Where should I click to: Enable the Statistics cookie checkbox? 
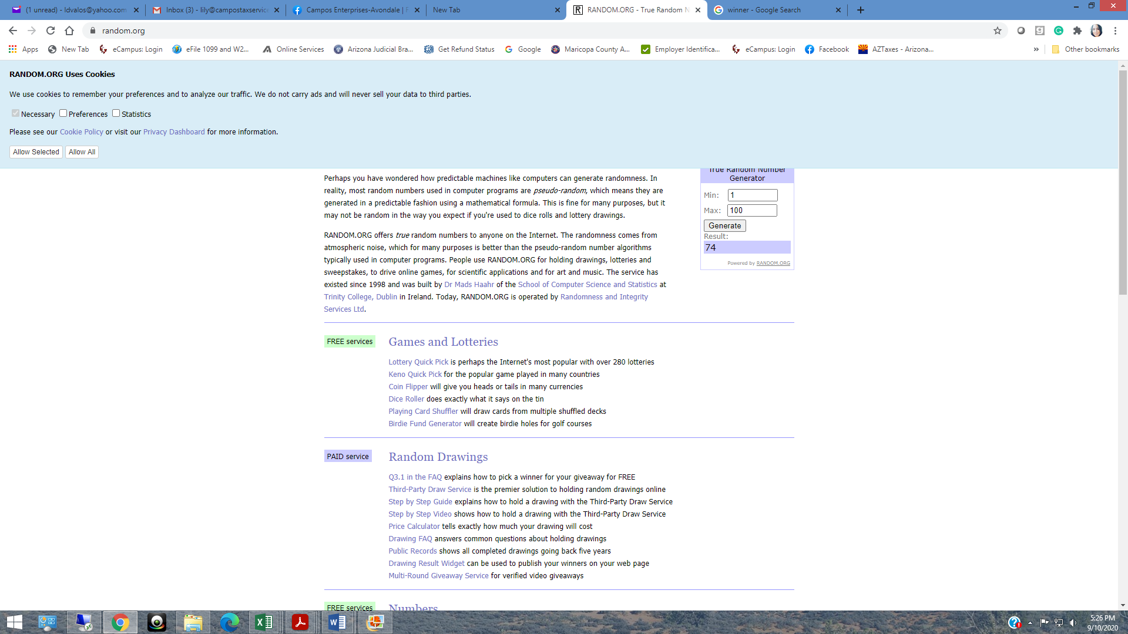click(x=116, y=113)
